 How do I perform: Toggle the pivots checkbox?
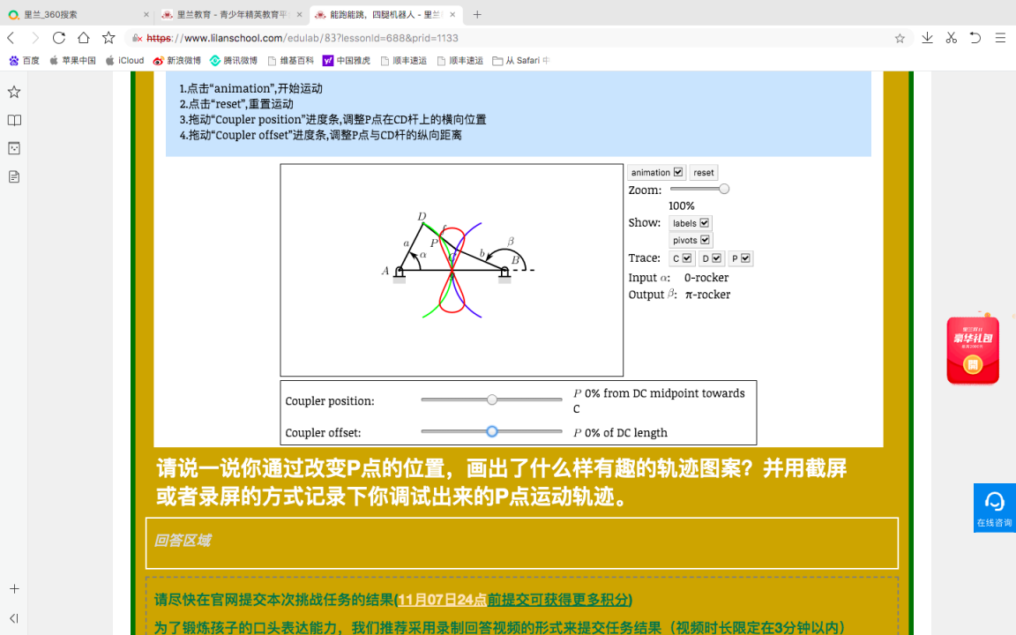point(705,240)
